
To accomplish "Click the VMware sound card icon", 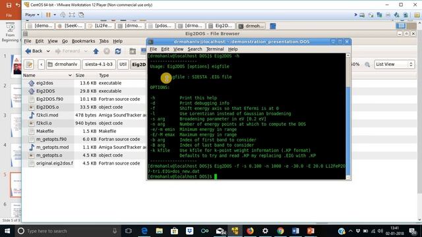I will pyautogui.click(x=396, y=15).
